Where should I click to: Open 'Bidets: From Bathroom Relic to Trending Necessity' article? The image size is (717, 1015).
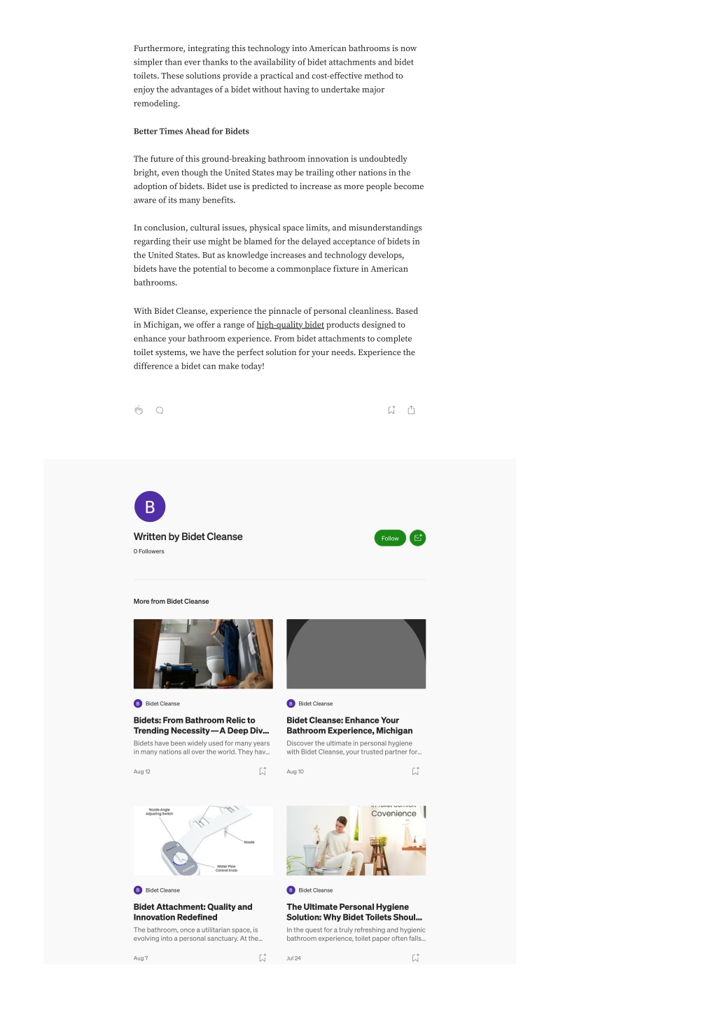click(202, 725)
